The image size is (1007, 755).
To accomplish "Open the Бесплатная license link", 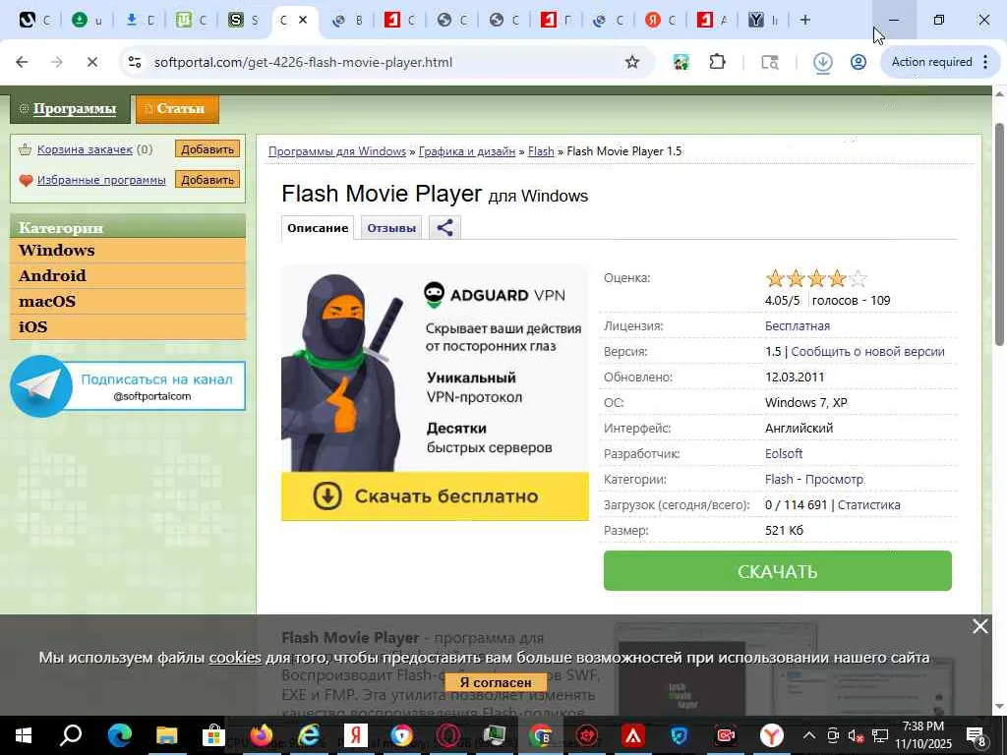I will pos(797,326).
